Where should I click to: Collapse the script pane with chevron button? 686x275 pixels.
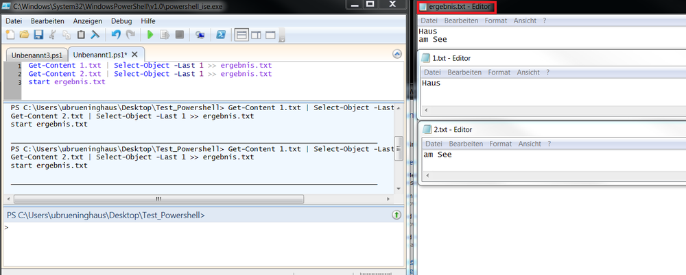pyautogui.click(x=397, y=54)
